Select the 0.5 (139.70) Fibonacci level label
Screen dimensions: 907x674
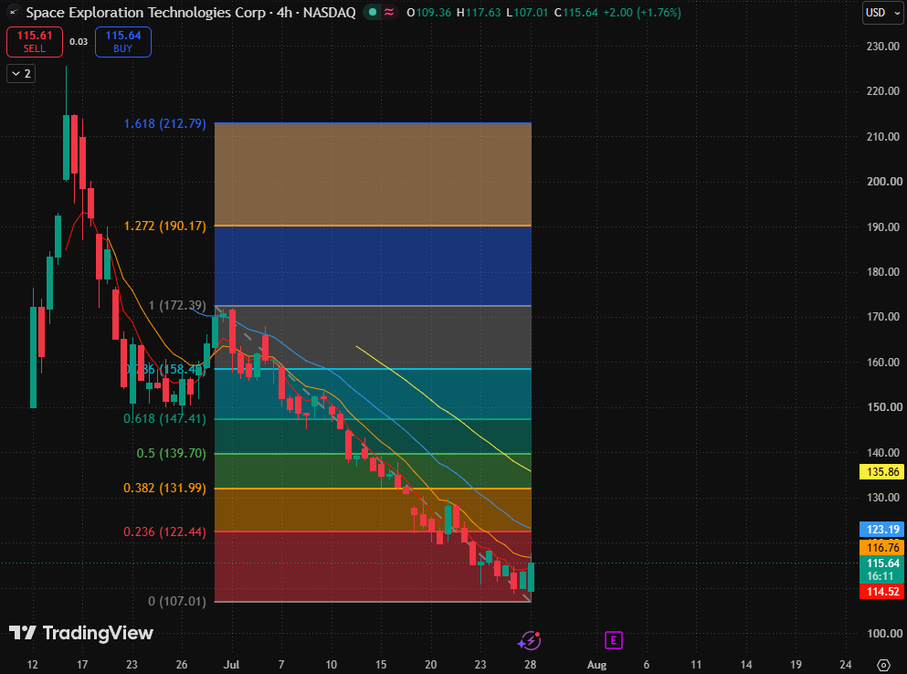click(171, 453)
